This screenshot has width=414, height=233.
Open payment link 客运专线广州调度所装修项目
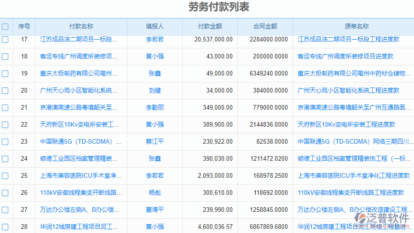coord(79,57)
